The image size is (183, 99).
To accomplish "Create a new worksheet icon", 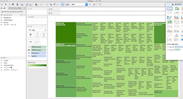I will [22, 4].
